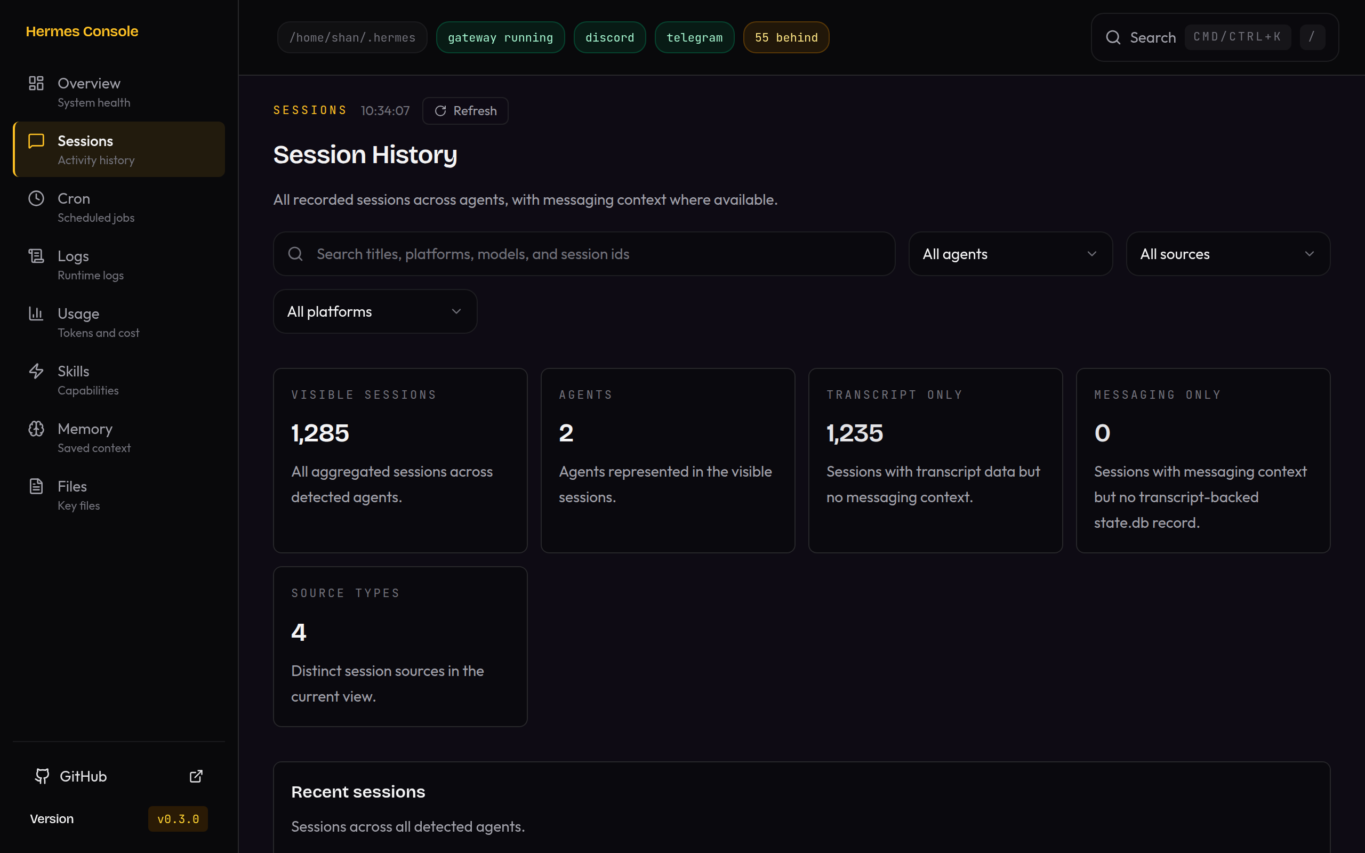Select the Sessions sidebar item

tap(119, 149)
